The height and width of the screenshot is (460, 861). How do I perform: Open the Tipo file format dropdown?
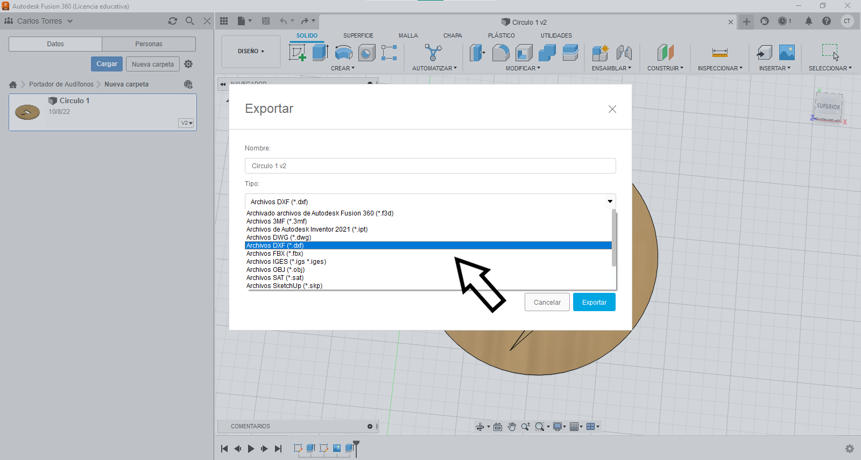pos(430,202)
